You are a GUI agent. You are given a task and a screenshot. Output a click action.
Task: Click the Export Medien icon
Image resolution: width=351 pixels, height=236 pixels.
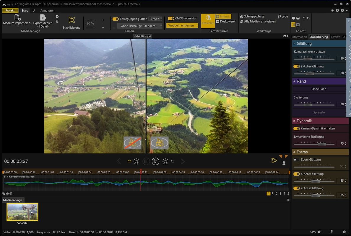(x=43, y=18)
